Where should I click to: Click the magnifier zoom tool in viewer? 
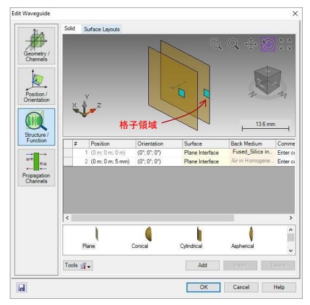click(233, 44)
